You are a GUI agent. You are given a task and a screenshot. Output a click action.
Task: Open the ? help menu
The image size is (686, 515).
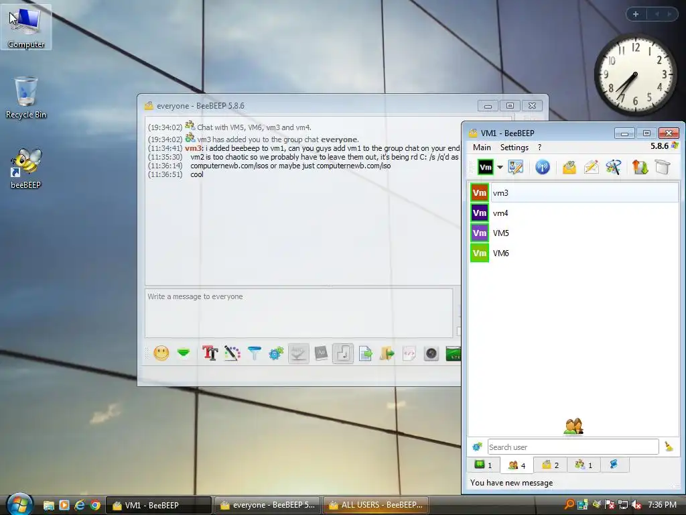tap(539, 148)
